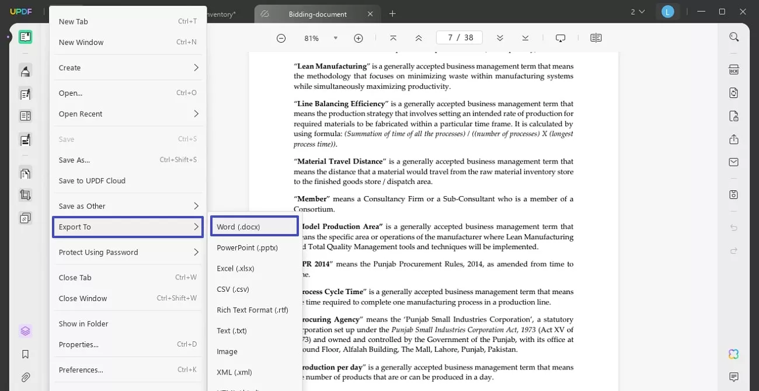This screenshot has height=391, width=759.
Task: Send file by email icon
Action: point(734,162)
